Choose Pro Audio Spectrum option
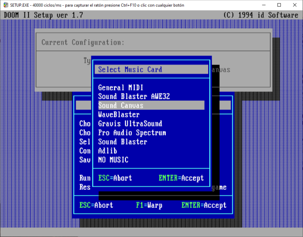 (132, 133)
